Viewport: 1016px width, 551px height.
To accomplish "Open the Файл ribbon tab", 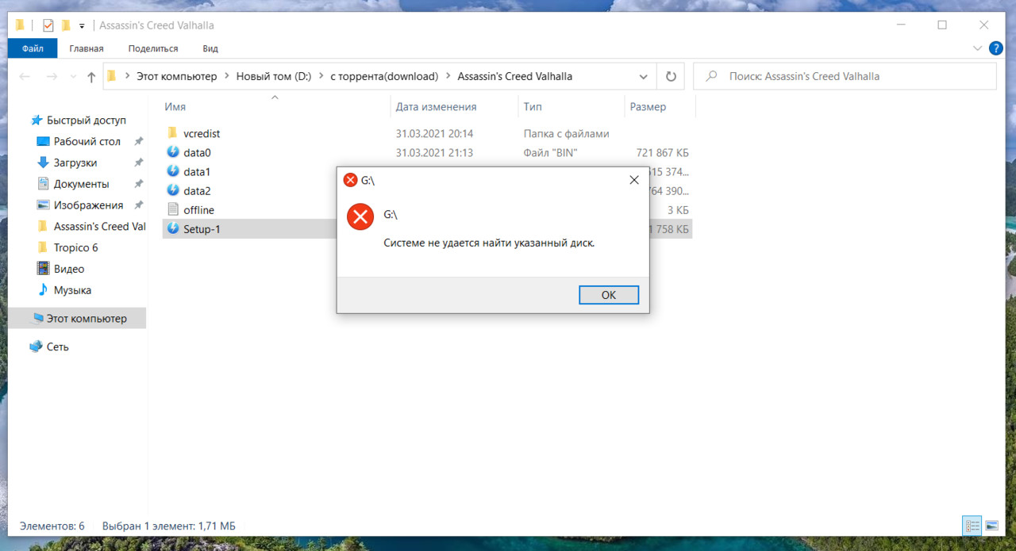I will point(33,48).
